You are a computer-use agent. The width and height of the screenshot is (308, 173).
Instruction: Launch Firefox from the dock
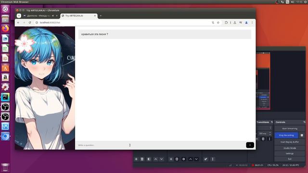pyautogui.click(x=5, y=29)
